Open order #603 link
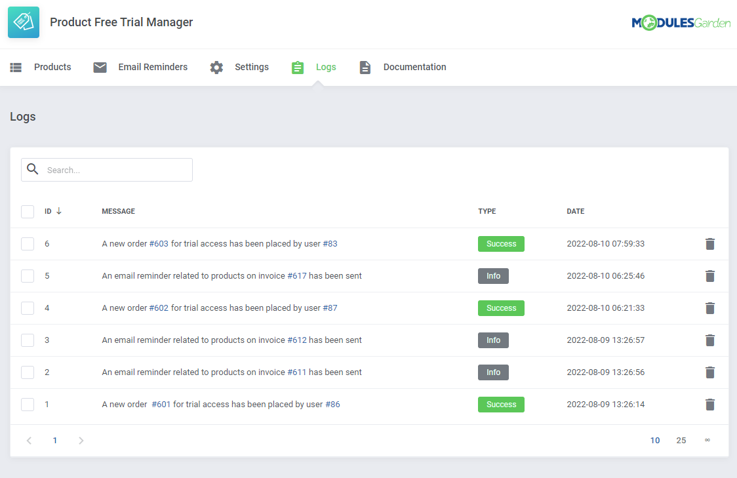The width and height of the screenshot is (737, 478). pyautogui.click(x=159, y=244)
